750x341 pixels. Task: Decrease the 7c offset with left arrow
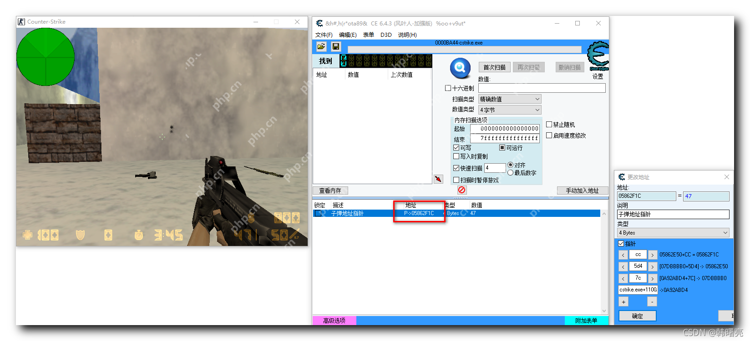tap(623, 278)
